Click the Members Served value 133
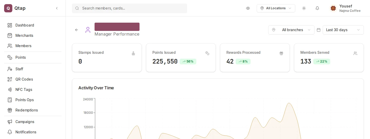The image size is (370, 139). coord(306,62)
